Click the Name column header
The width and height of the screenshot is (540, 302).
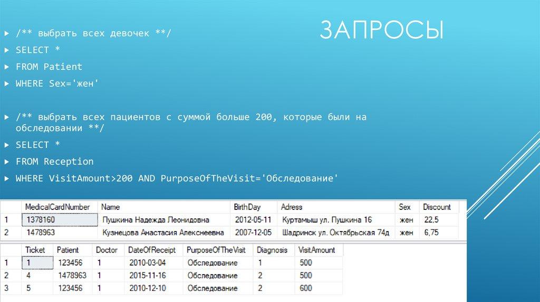(110, 207)
